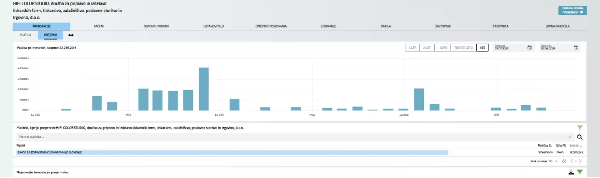
Task: Click the filter icon beside download icon
Action: pyautogui.click(x=580, y=172)
